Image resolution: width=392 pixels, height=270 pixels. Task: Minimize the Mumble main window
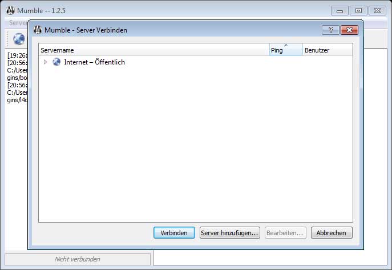coord(340,11)
